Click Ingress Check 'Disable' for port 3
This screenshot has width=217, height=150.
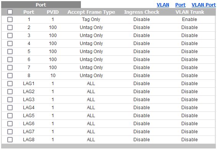pyautogui.click(x=141, y=35)
